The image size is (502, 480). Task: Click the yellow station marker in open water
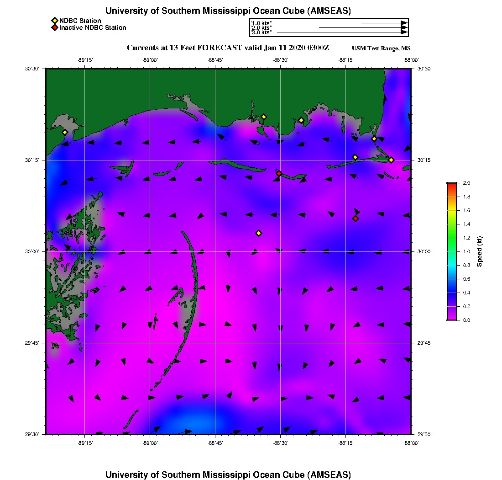(259, 233)
